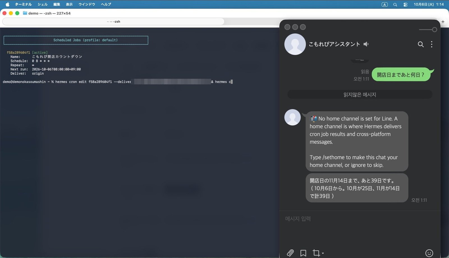
Task: Open the chat more options menu
Action: pyautogui.click(x=432, y=44)
